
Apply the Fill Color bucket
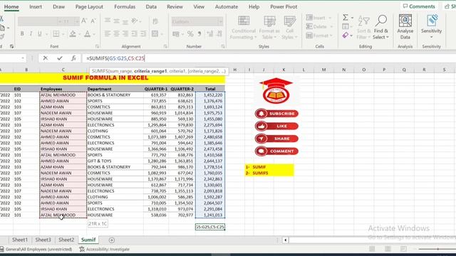tap(73, 34)
